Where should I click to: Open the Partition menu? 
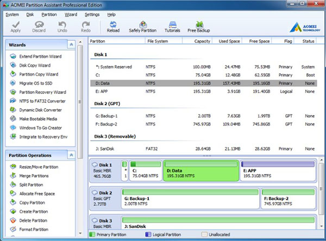pos(49,15)
